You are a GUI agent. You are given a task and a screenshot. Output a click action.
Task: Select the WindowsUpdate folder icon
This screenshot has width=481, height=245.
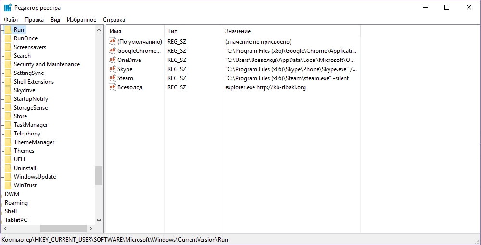(x=8, y=177)
